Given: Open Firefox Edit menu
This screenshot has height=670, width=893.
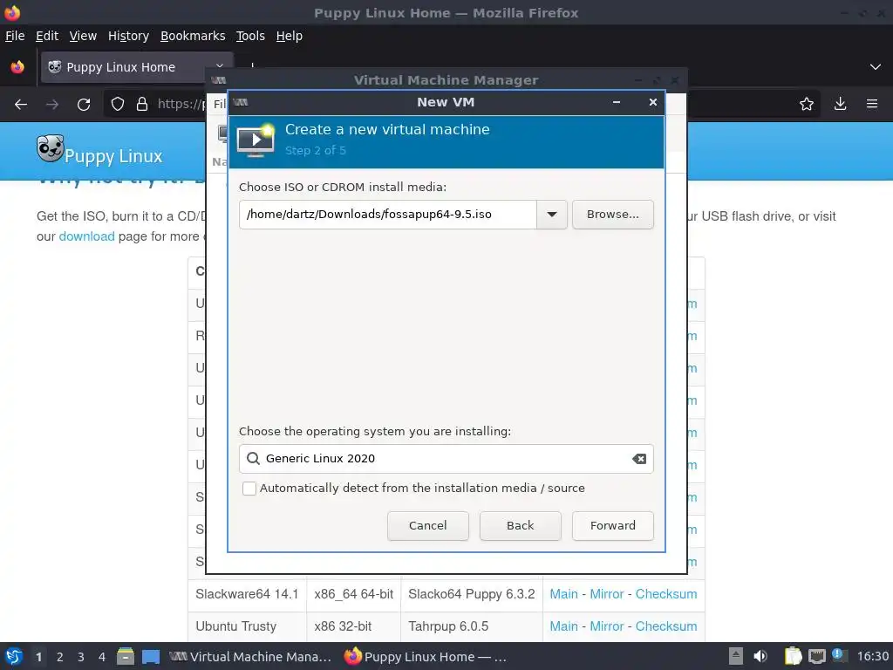Looking at the screenshot, I should pos(47,36).
